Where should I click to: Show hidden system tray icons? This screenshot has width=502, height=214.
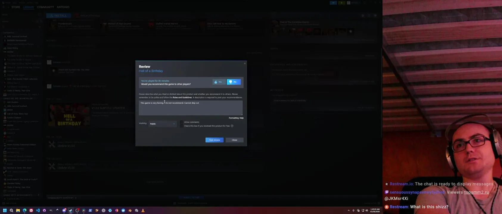coord(349,210)
